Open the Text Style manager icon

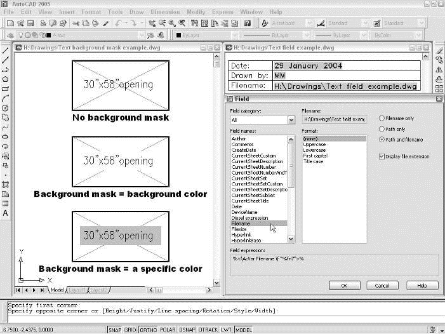(265, 23)
